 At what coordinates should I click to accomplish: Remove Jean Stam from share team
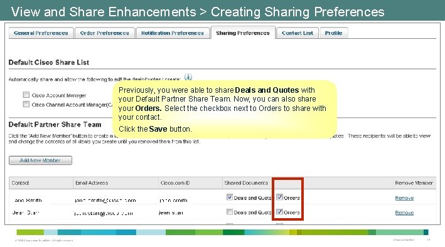(x=404, y=213)
